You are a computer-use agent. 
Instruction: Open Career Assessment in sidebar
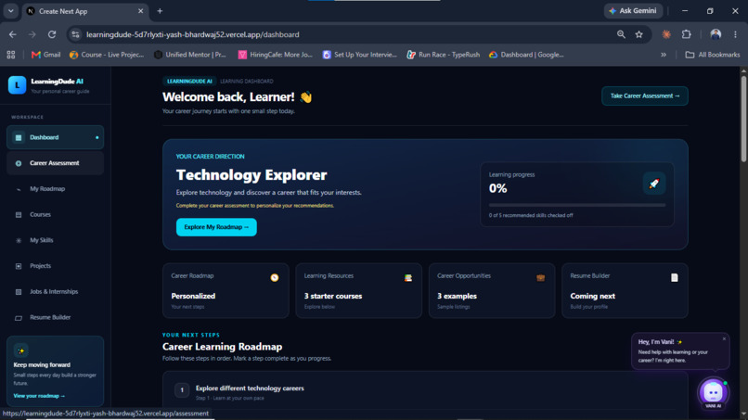[x=55, y=163]
